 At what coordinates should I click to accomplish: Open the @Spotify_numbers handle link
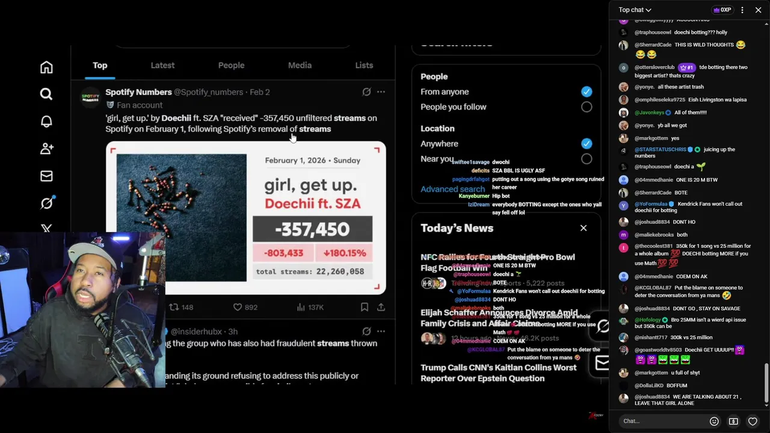pos(209,92)
